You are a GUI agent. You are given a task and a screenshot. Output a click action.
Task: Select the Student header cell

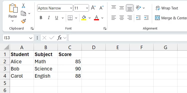pyautogui.click(x=22, y=54)
